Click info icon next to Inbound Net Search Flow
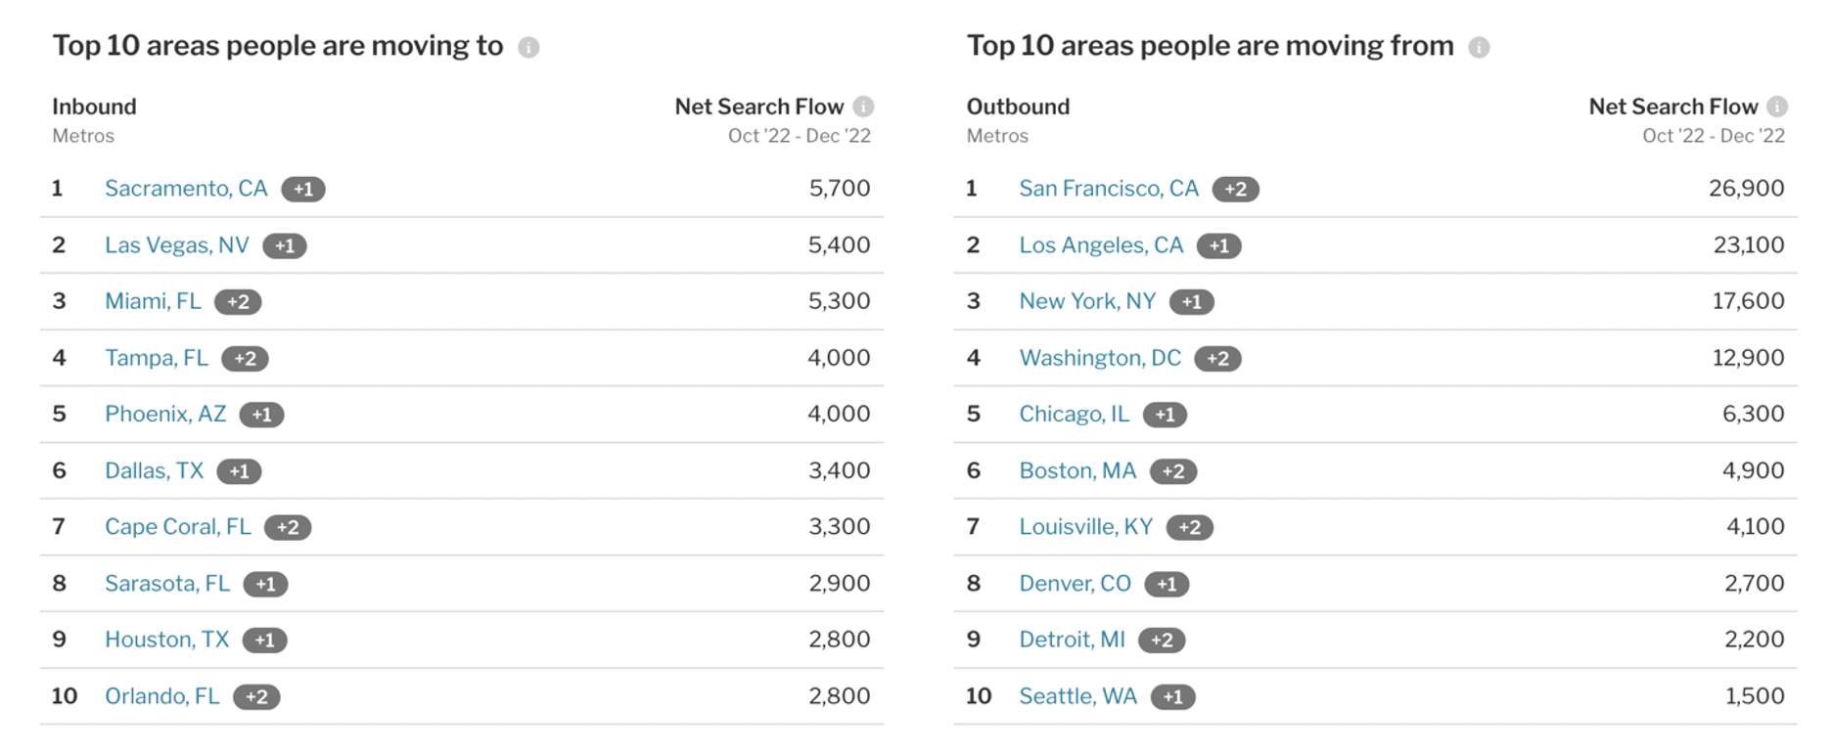Viewport: 1832px width, 751px height. [863, 107]
